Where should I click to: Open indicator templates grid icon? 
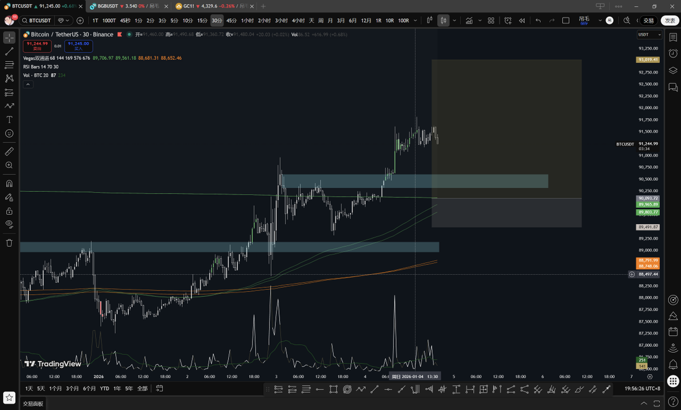click(491, 20)
